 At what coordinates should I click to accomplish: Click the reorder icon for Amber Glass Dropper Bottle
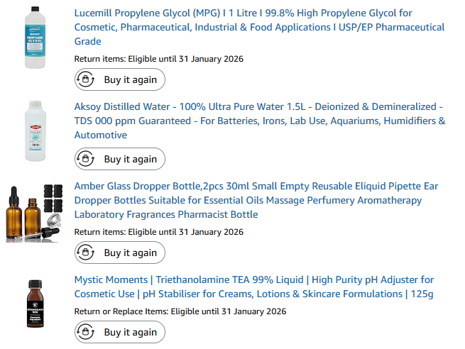(x=86, y=253)
